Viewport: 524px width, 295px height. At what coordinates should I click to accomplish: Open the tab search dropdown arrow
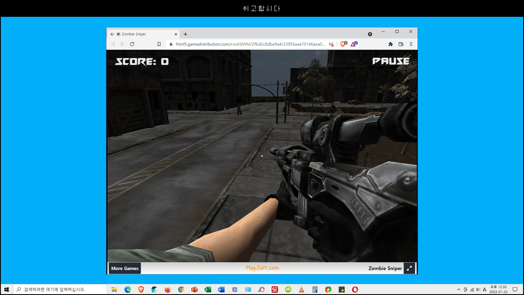point(370,34)
